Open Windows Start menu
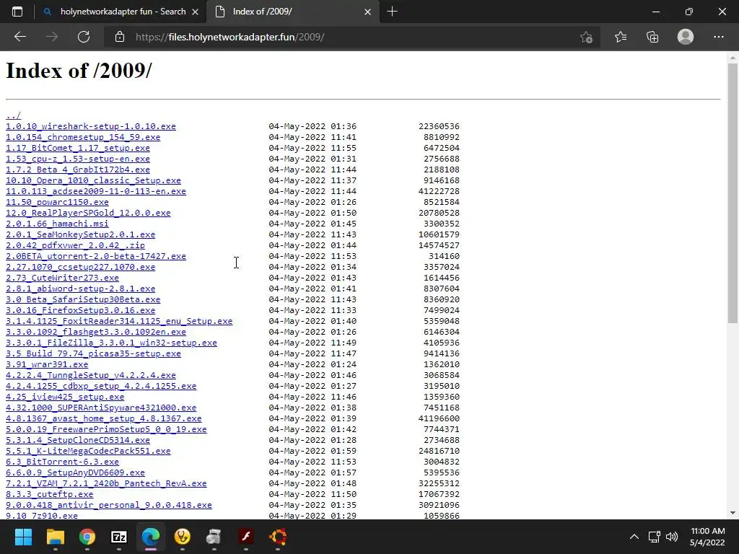This screenshot has height=554, width=739. point(23,537)
